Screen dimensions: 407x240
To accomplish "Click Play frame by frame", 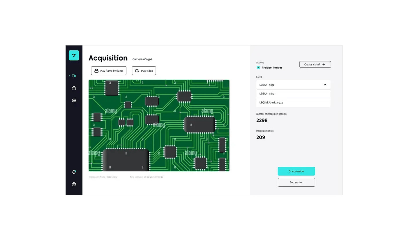I will tap(109, 71).
